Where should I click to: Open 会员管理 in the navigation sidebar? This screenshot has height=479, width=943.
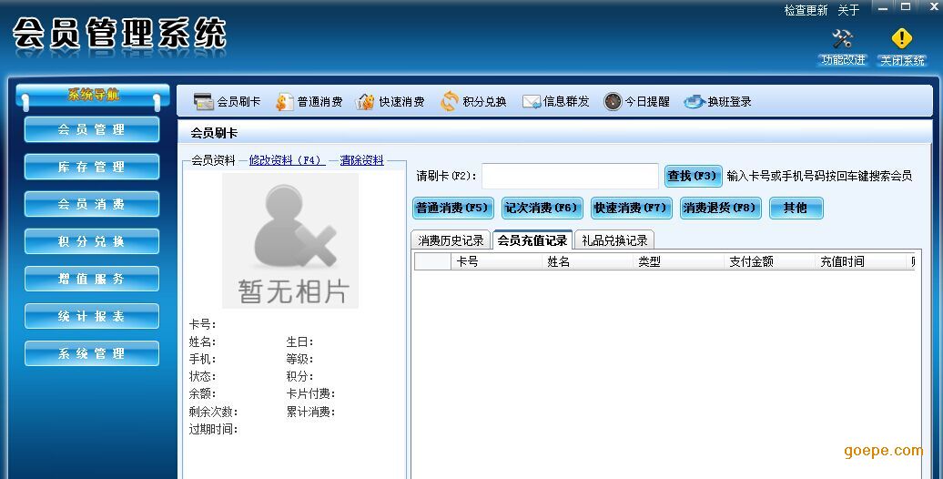[x=92, y=129]
